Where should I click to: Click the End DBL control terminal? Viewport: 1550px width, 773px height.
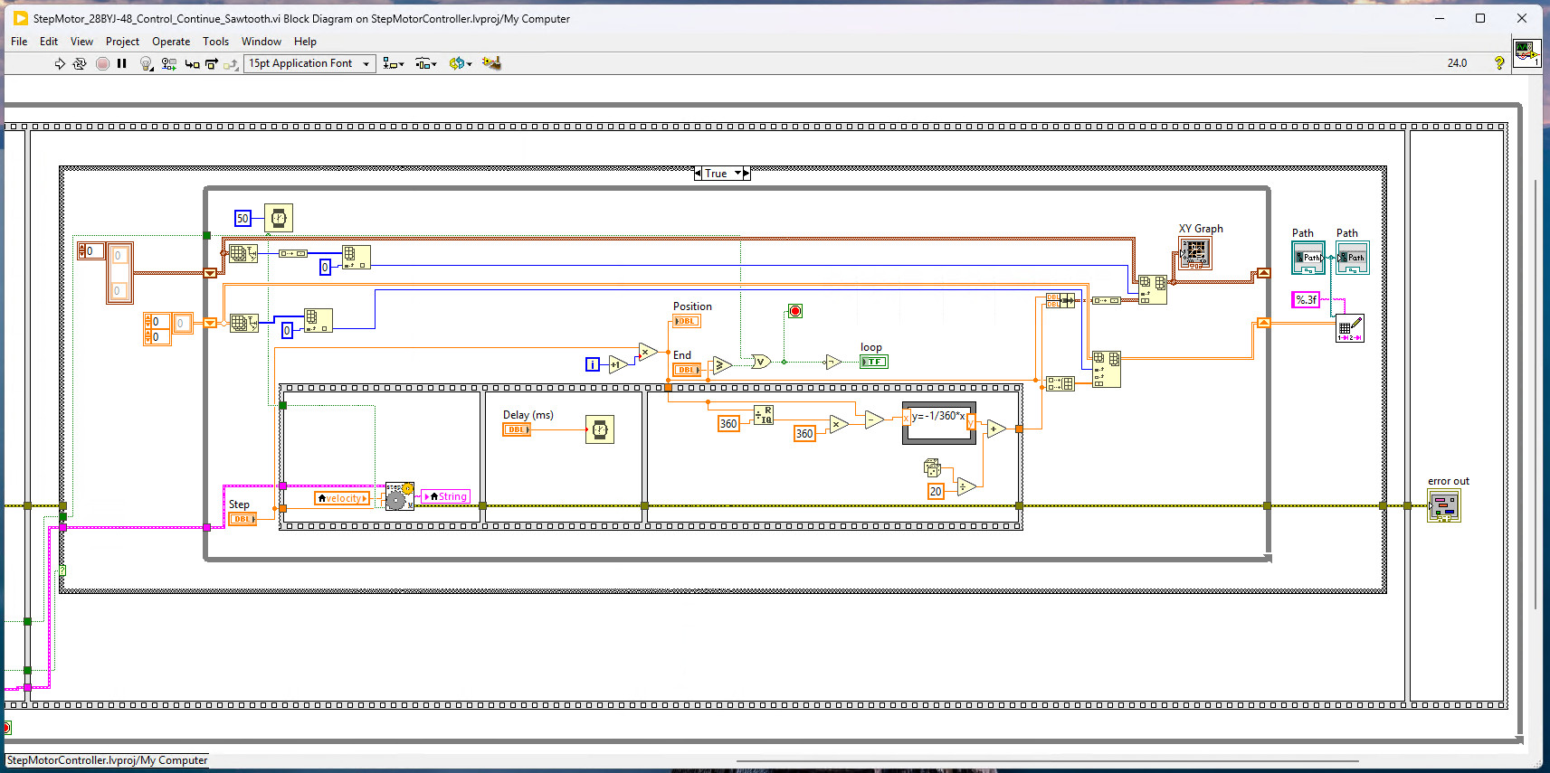coord(687,370)
